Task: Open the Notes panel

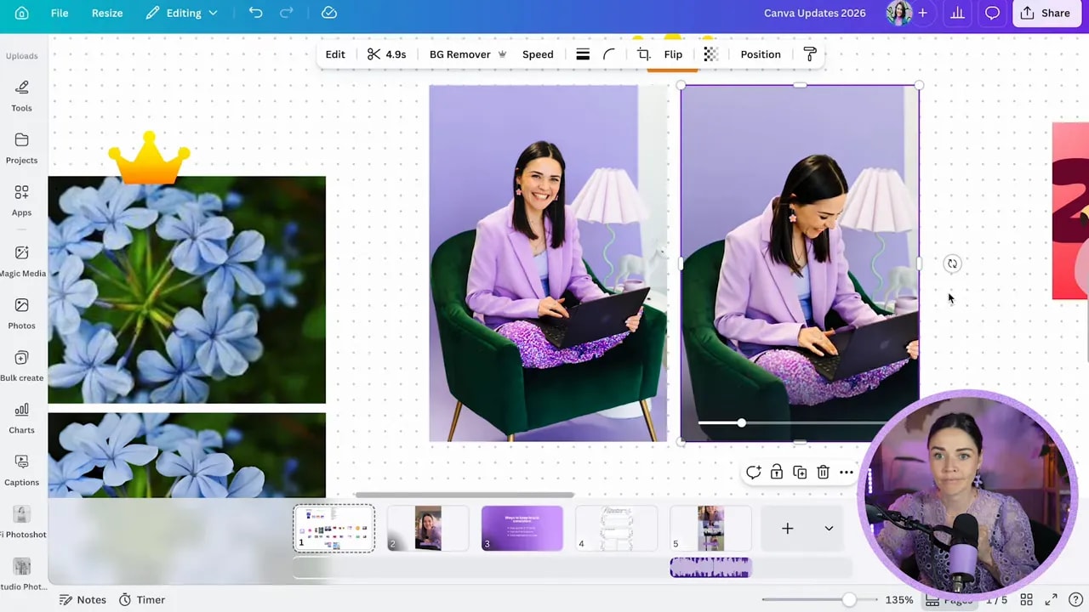Action: 83,599
